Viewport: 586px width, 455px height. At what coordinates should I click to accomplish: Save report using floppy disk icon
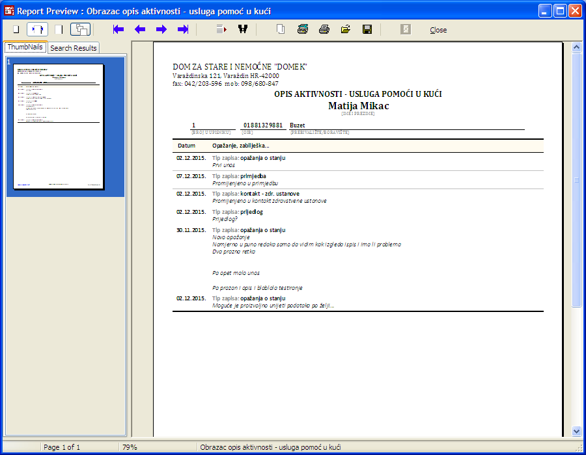coord(367,29)
